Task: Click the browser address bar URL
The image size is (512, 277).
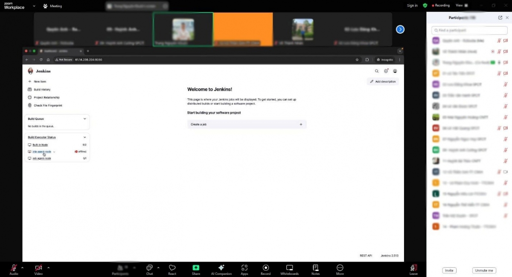Action: pyautogui.click(x=89, y=60)
